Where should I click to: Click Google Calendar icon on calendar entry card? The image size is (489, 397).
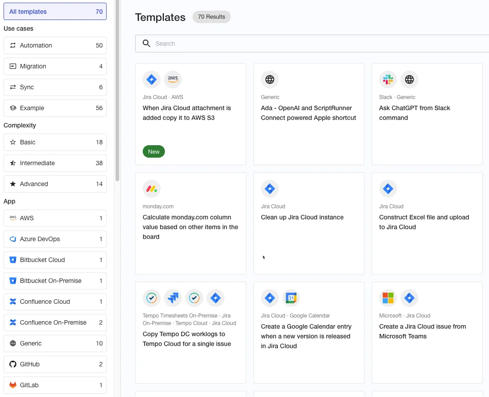pos(291,298)
